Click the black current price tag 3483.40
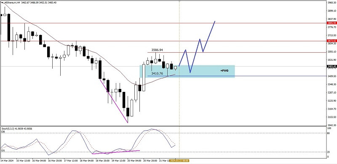Viewport: 337px width, 164px height. click(332, 66)
